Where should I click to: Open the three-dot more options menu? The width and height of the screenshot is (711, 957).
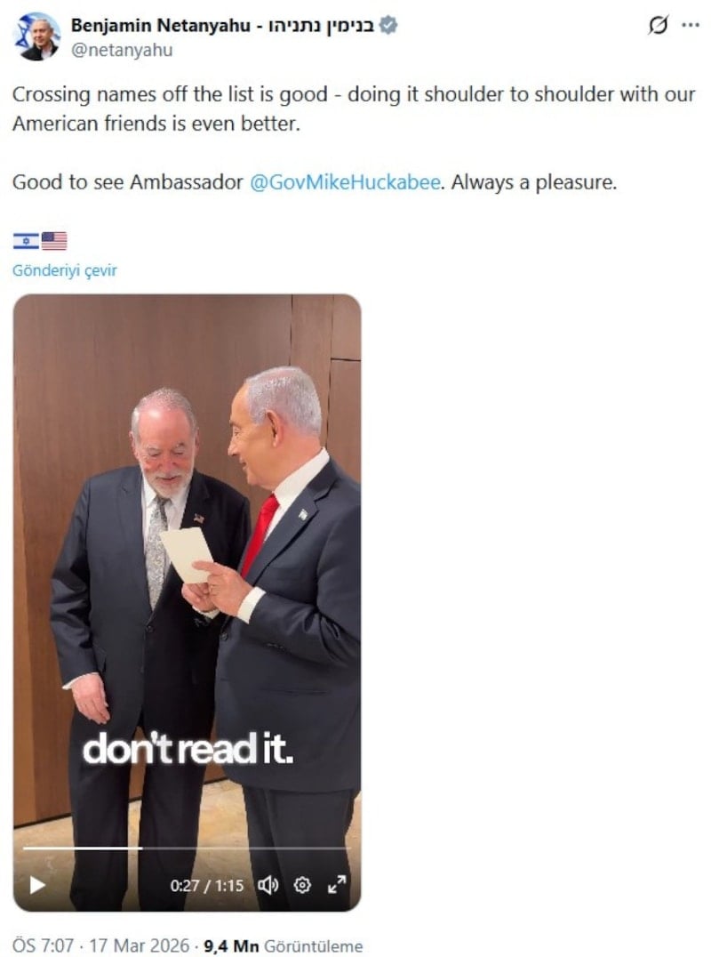click(691, 26)
